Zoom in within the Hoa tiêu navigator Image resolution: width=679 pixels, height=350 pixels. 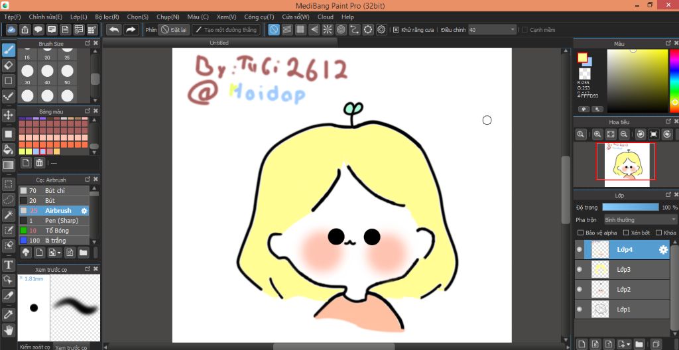(x=597, y=135)
